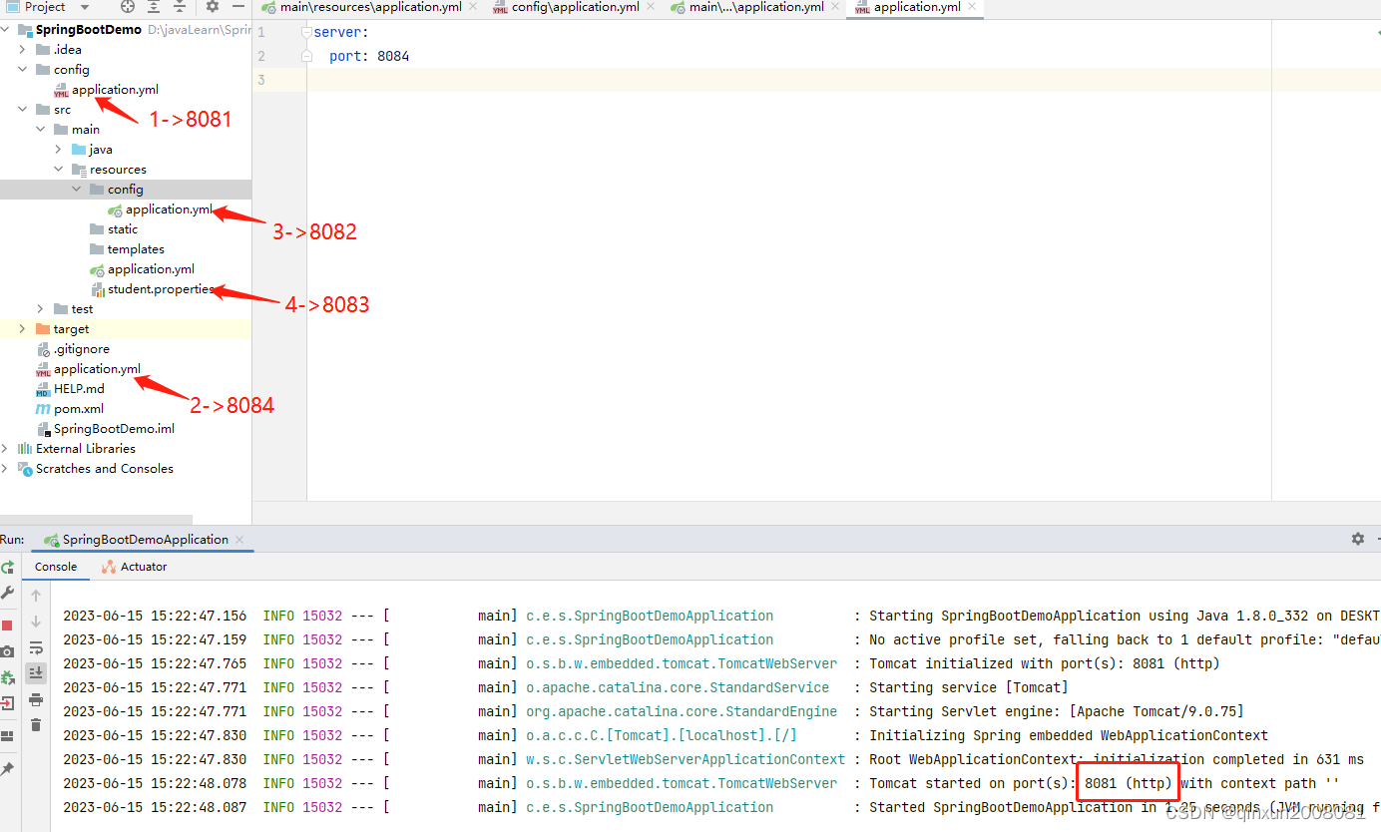The height and width of the screenshot is (832, 1381).
Task: Open run configuration via wrench icon
Action: click(7, 594)
